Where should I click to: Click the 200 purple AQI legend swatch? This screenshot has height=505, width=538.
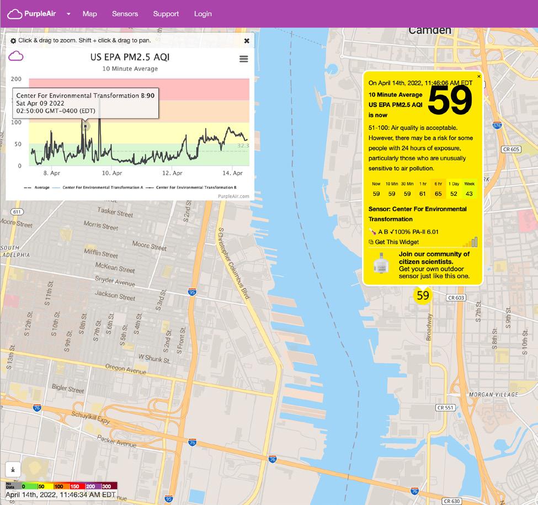coord(93,486)
